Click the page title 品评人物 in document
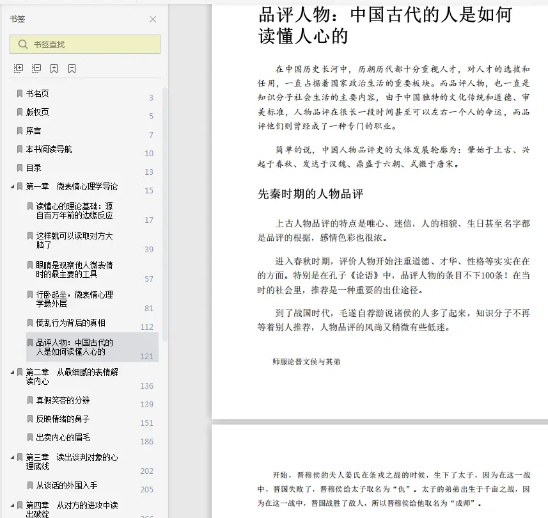 (x=385, y=25)
